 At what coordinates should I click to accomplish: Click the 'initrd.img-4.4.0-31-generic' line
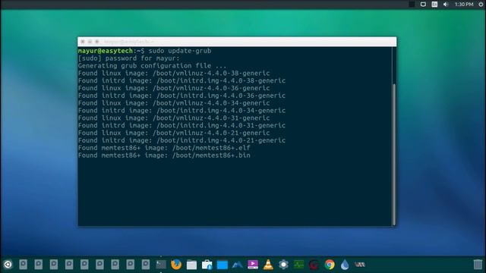[181, 125]
